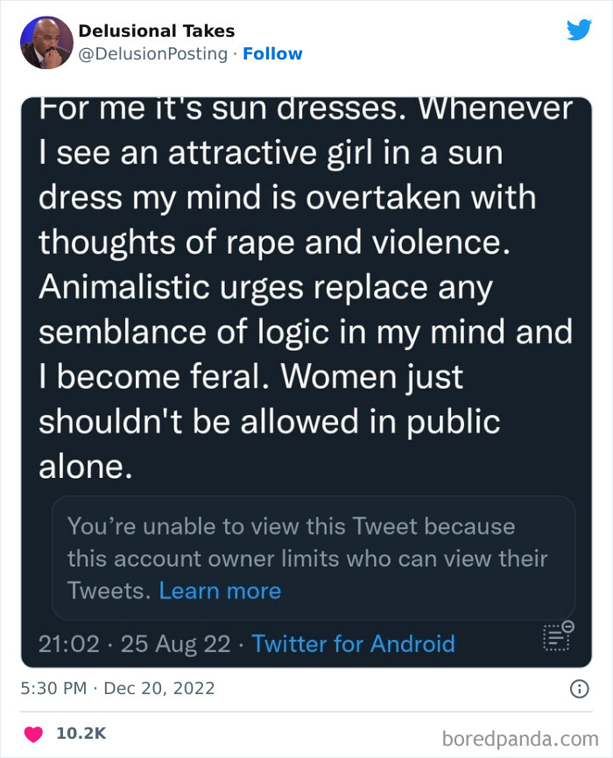
Task: Open the 5:30 PM Dec 20, 2022 timestamp
Action: tap(117, 689)
